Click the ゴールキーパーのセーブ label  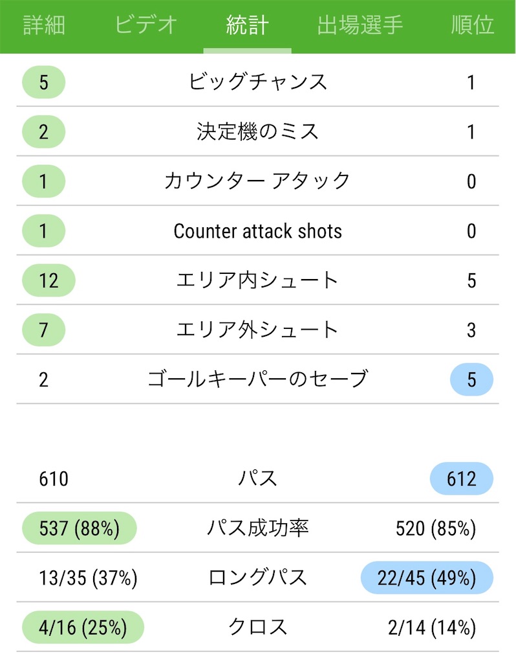pos(257,379)
